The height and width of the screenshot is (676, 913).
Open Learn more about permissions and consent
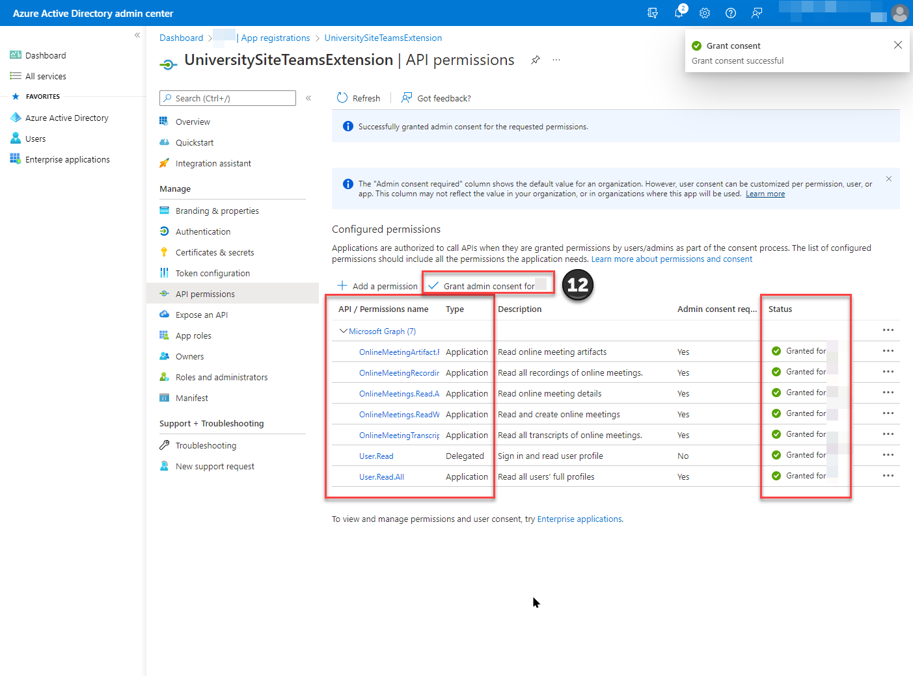(672, 259)
